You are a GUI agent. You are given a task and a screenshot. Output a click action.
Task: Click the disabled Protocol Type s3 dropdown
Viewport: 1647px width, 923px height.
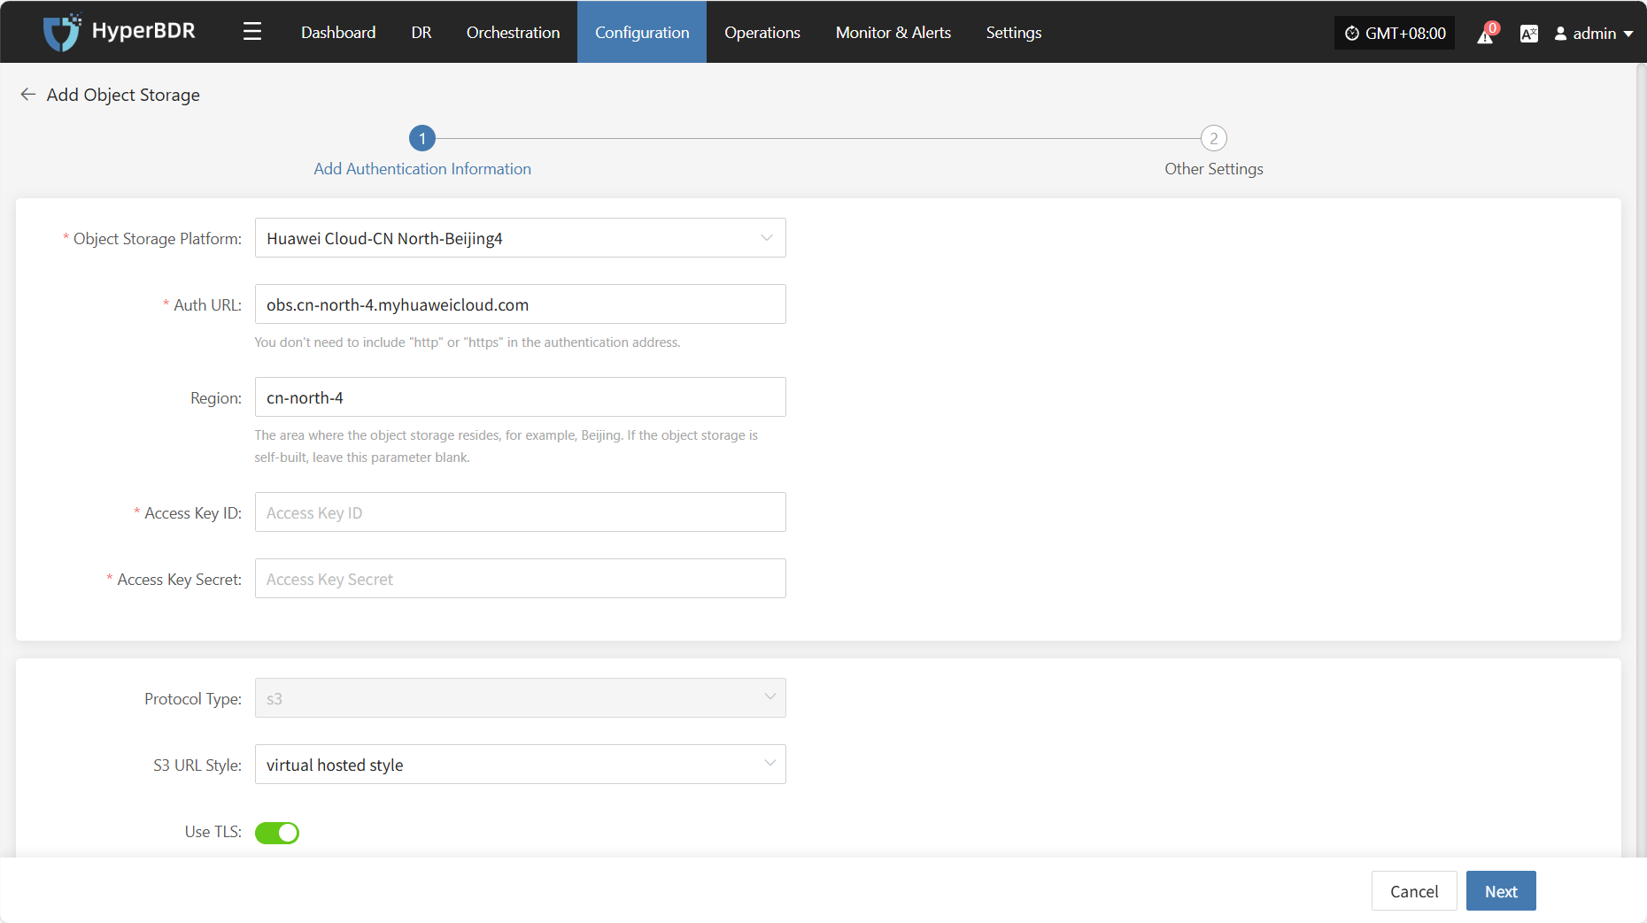click(521, 698)
